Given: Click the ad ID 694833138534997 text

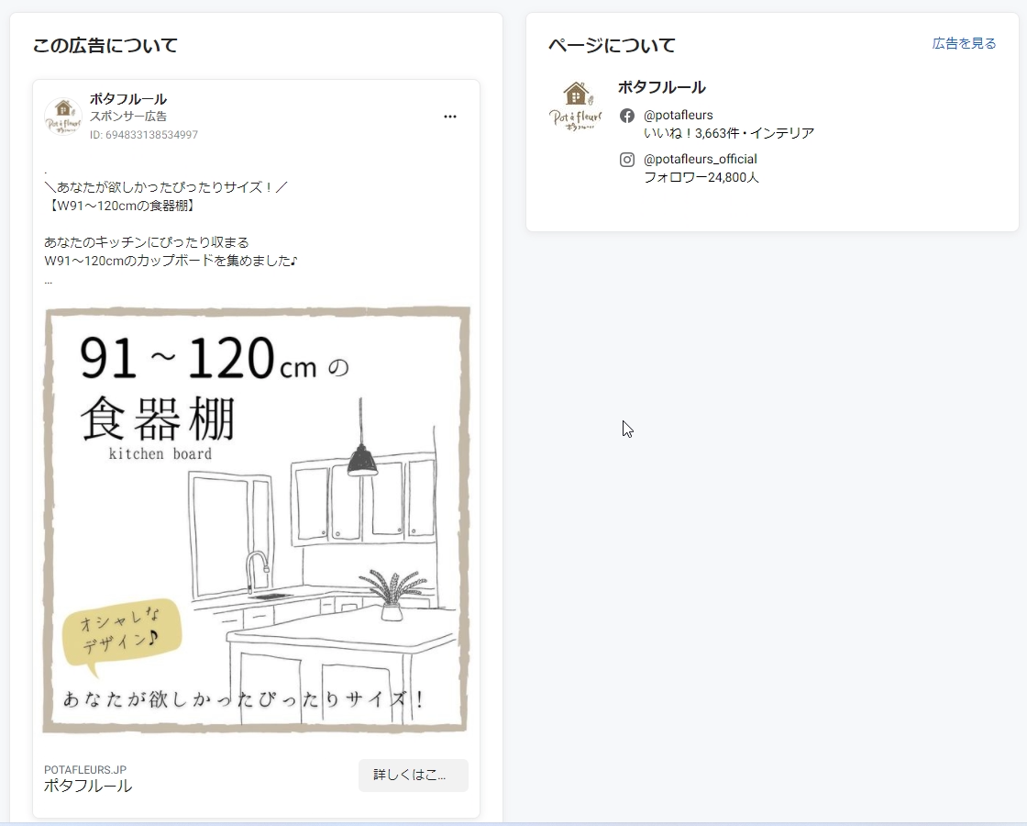Looking at the screenshot, I should pos(144,135).
